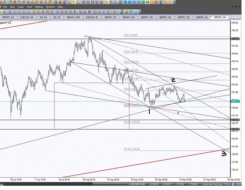The width and height of the screenshot is (245, 190).
Task: Click the blue chart icon next to highlighted one
Action: [111, 2]
